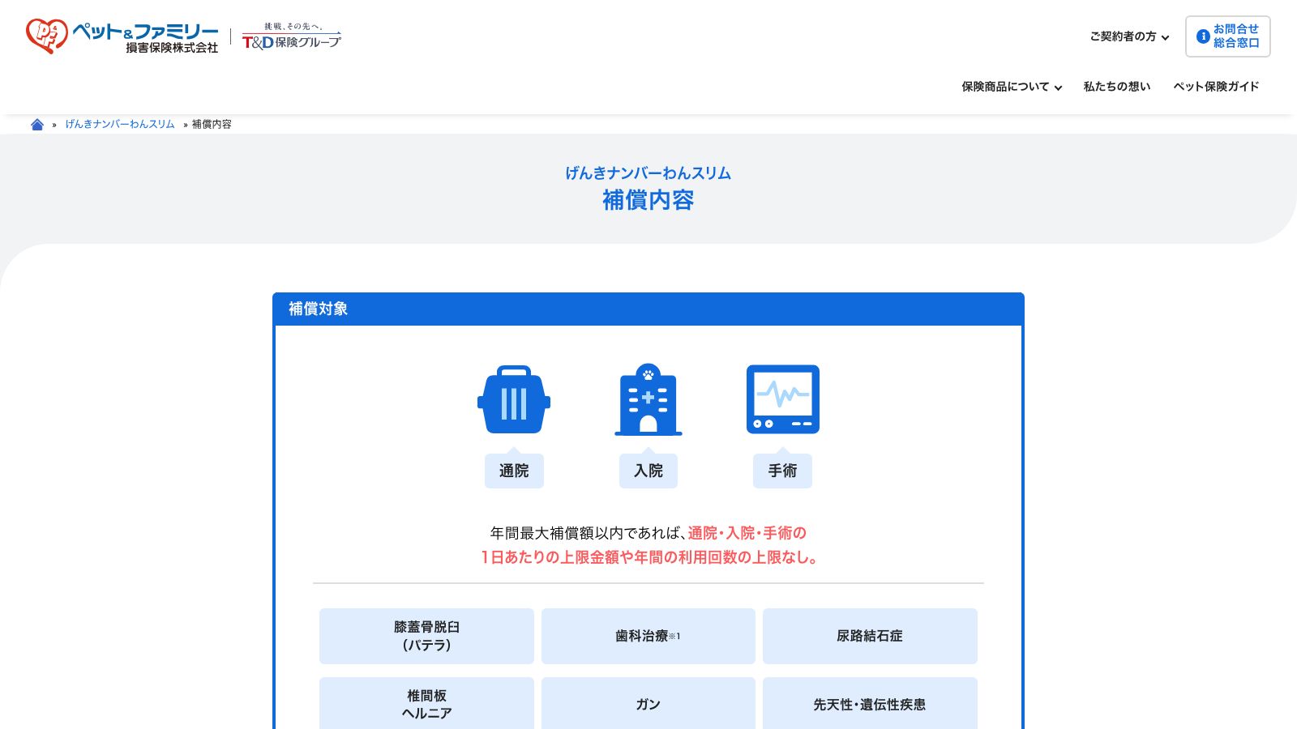Click the info icon in お問合せ button
The height and width of the screenshot is (729, 1297).
point(1203,36)
